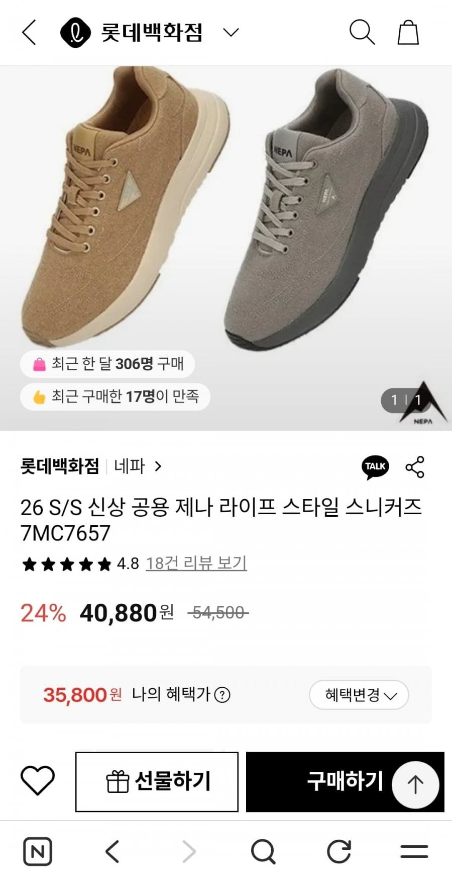Image resolution: width=452 pixels, height=883 pixels.
Task: Open Naver home N icon
Action: coord(38,851)
